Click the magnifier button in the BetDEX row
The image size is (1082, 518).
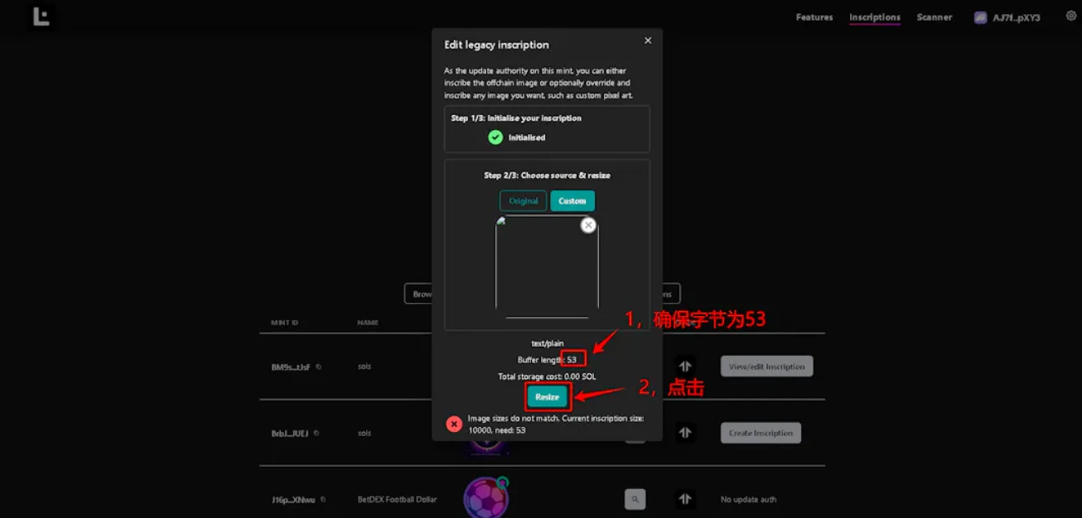635,499
